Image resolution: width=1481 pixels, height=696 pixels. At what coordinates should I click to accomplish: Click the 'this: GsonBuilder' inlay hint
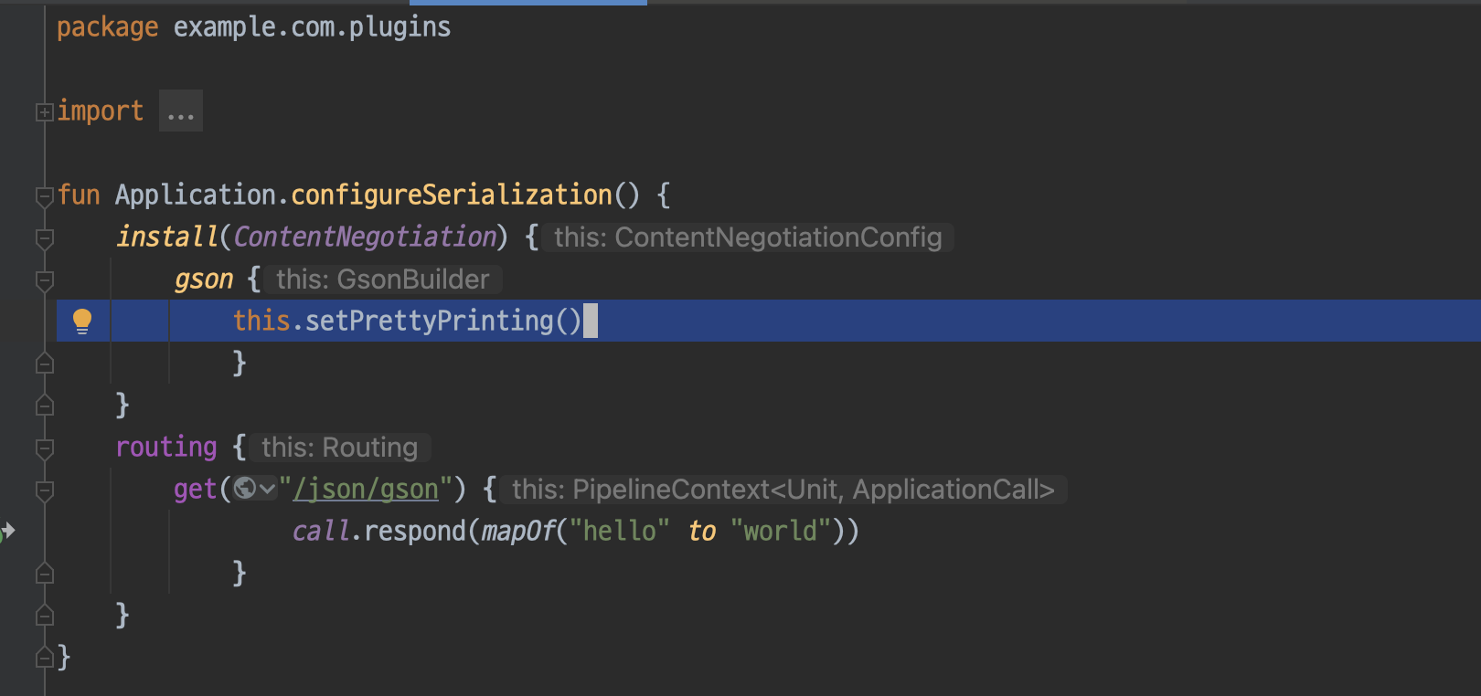coord(383,279)
